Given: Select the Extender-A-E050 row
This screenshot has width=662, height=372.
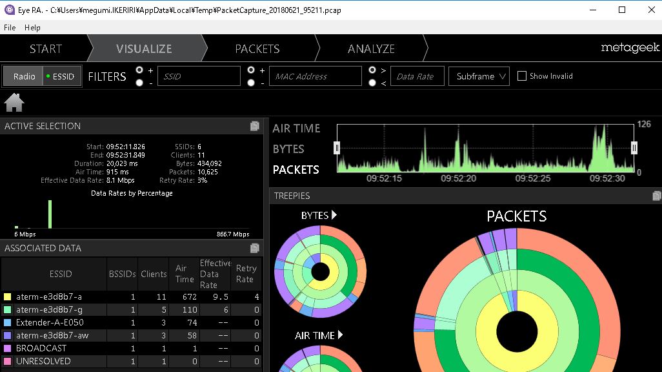Looking at the screenshot, I should (x=131, y=322).
